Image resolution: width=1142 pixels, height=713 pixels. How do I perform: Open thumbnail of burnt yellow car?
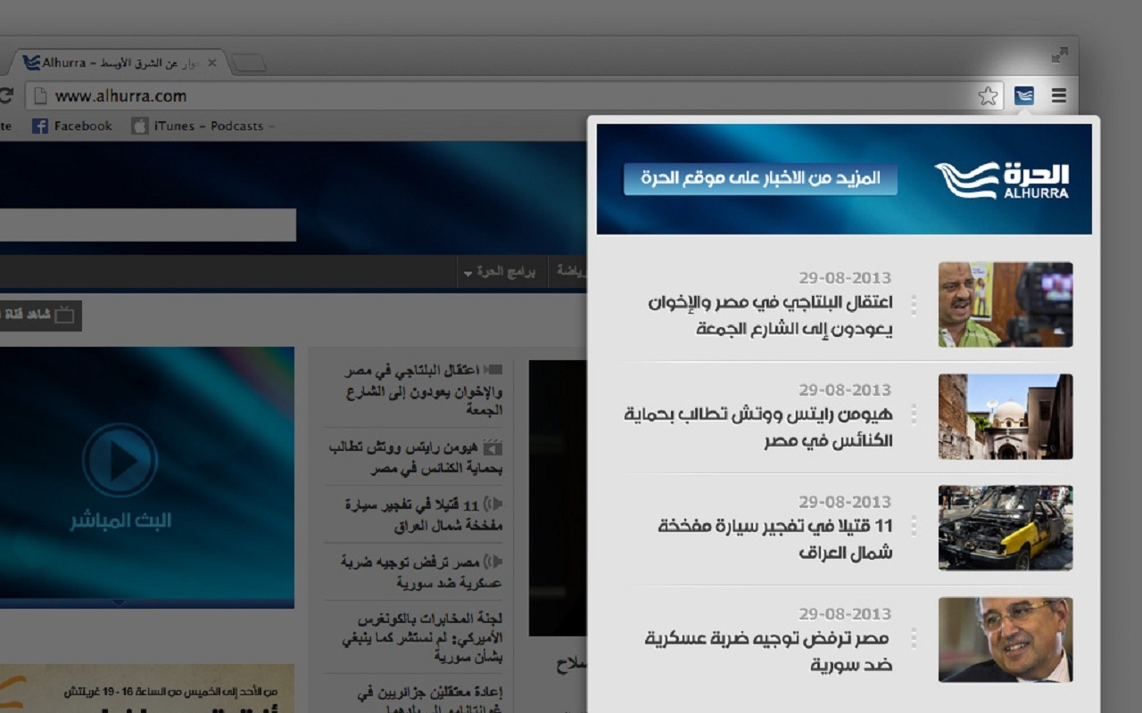[x=1005, y=529]
